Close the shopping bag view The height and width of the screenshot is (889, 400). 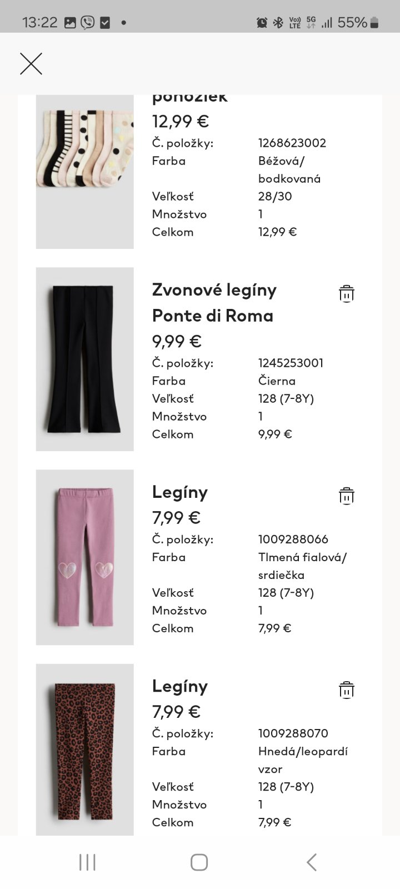(x=31, y=64)
